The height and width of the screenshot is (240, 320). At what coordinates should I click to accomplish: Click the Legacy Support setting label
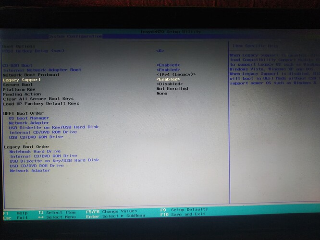click(x=22, y=79)
